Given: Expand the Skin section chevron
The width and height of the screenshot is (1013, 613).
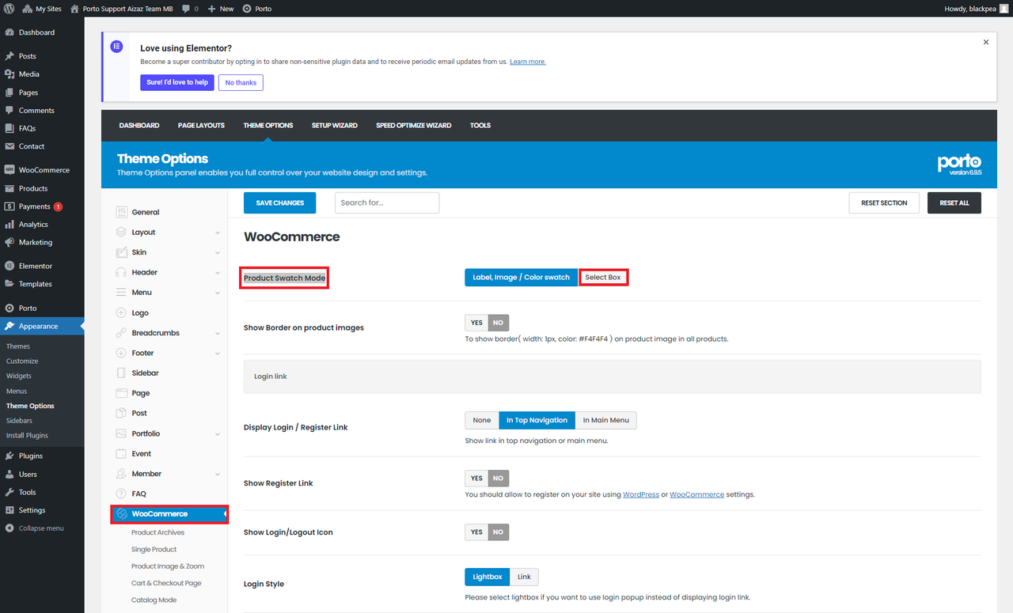Looking at the screenshot, I should (x=218, y=252).
